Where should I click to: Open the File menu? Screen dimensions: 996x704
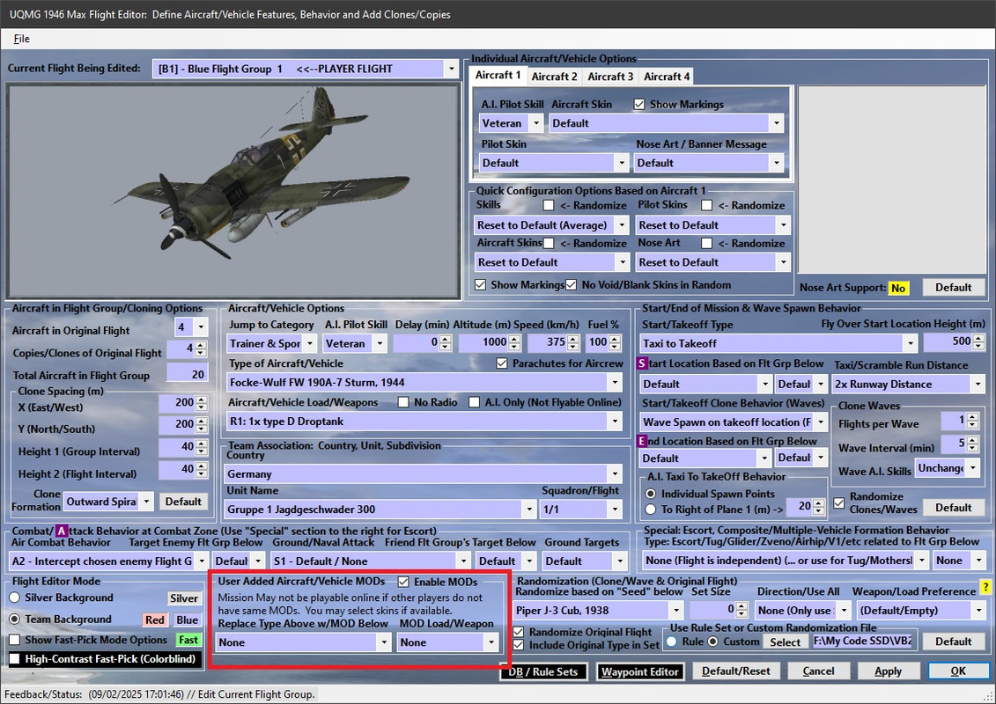tap(22, 39)
